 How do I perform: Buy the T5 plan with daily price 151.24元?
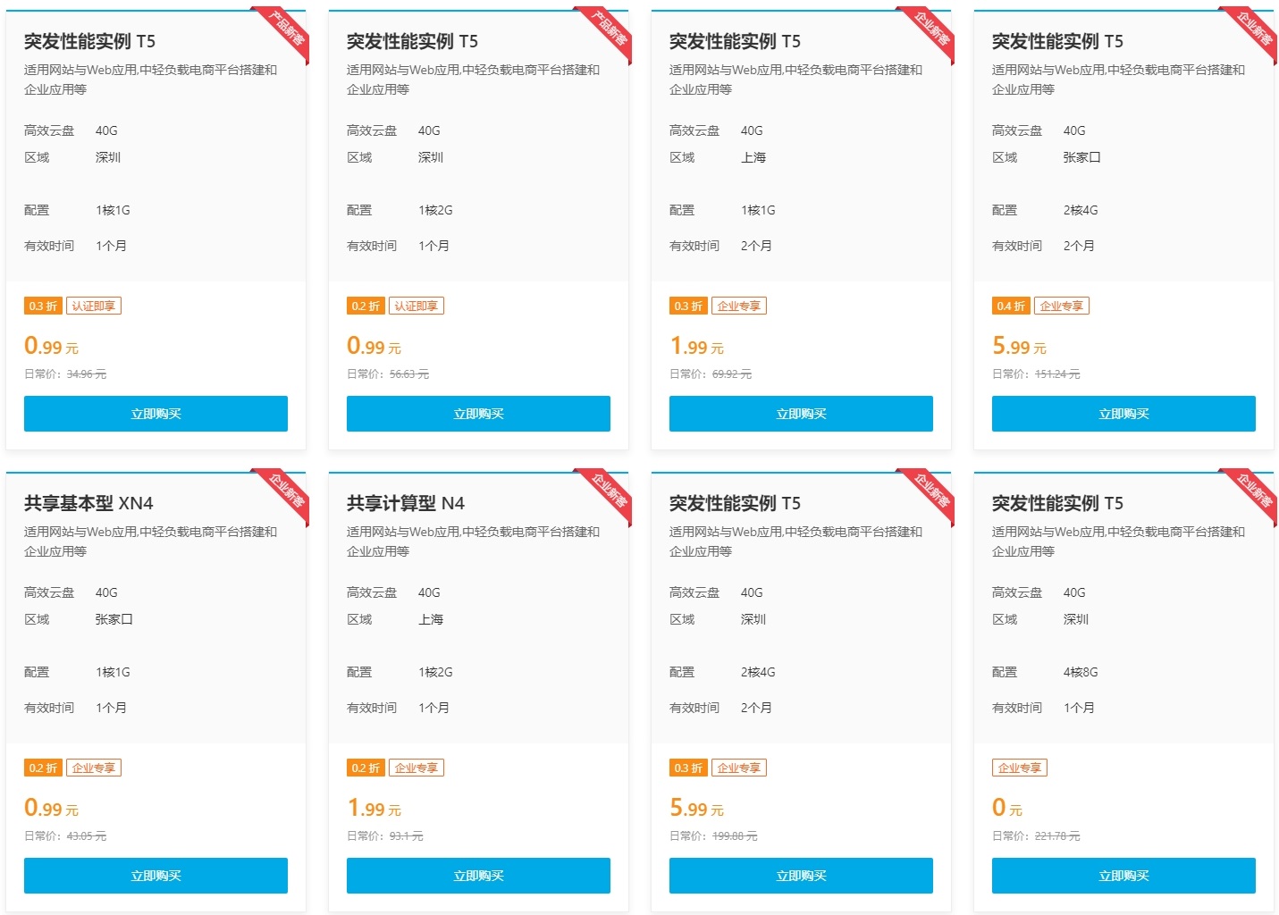pos(1123,414)
